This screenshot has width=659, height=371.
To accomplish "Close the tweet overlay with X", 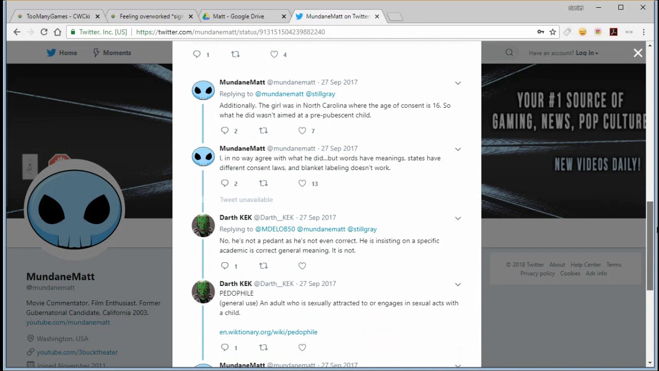I will [638, 53].
